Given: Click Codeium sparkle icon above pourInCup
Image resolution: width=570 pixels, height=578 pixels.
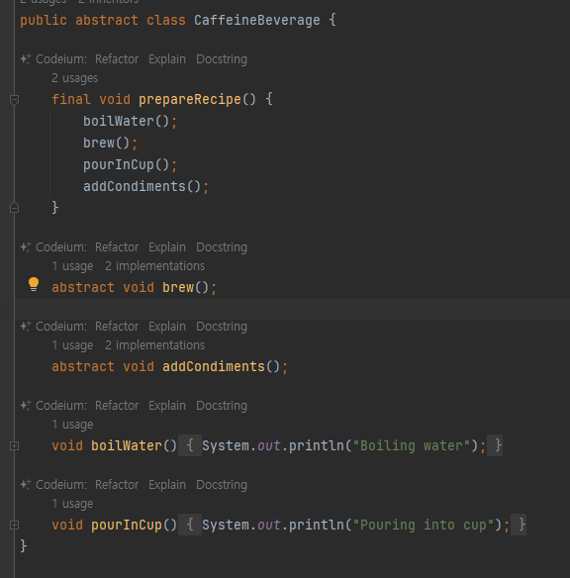Looking at the screenshot, I should [x=26, y=484].
